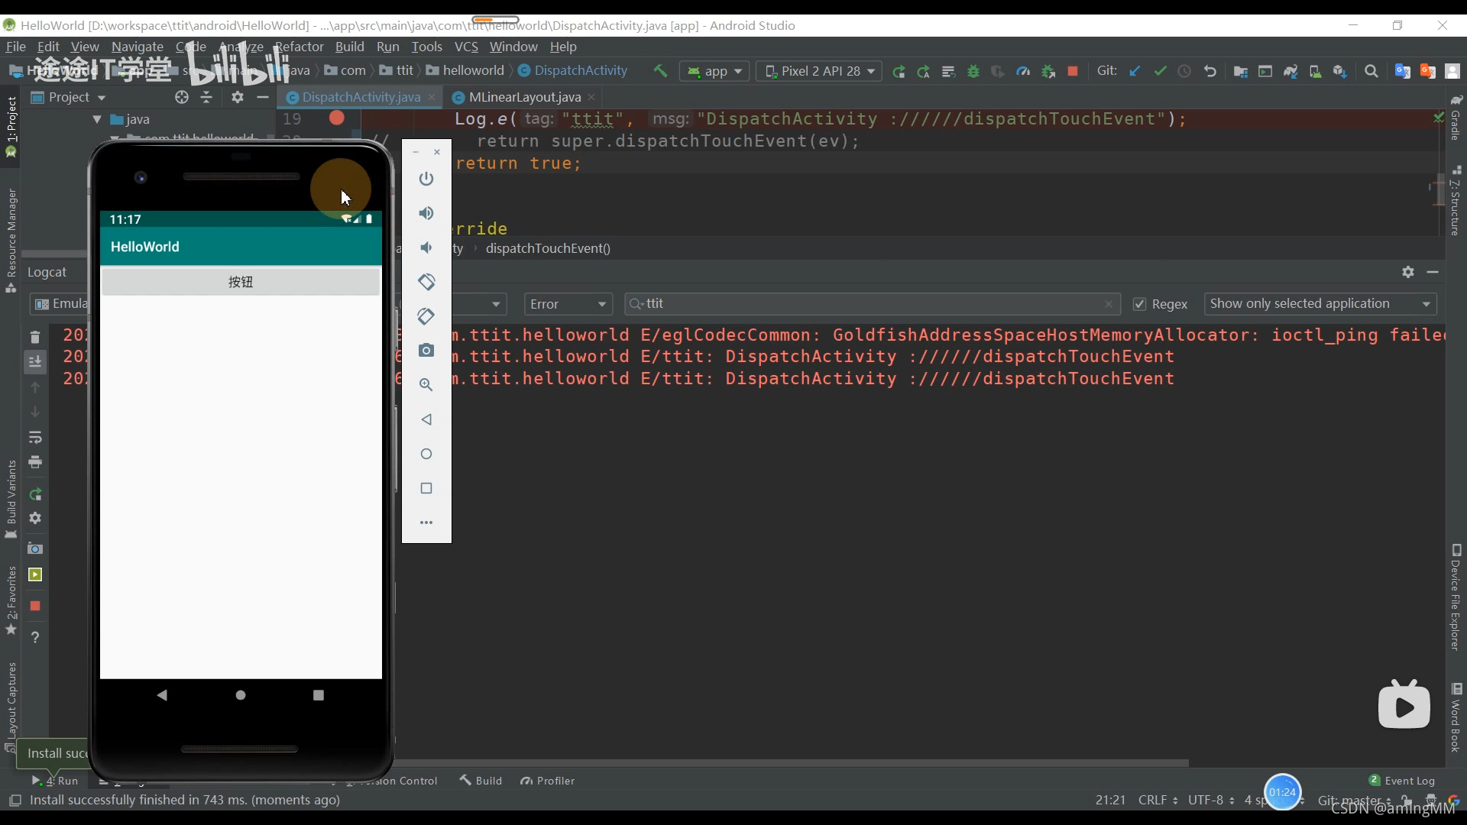1467x825 pixels.
Task: Toggle Logcat soft-wrap icon
Action: (35, 438)
